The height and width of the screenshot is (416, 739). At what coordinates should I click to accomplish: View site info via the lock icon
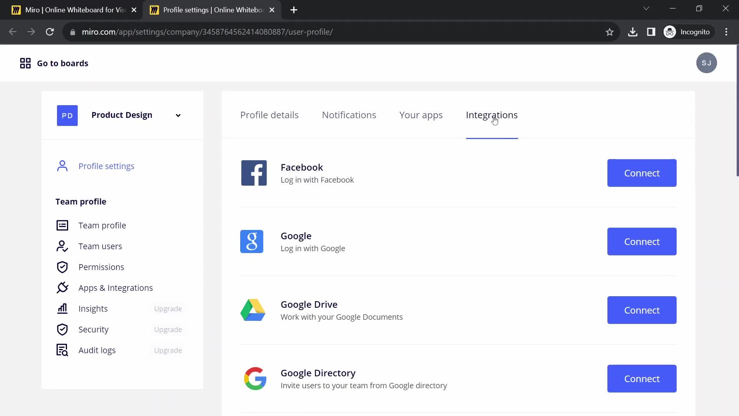pyautogui.click(x=73, y=32)
